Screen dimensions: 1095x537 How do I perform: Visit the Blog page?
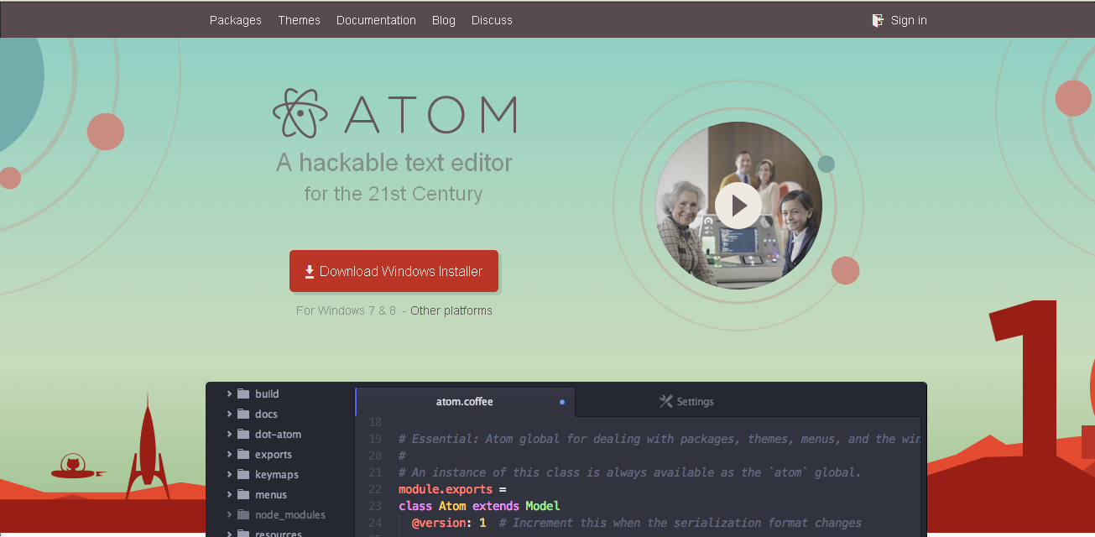(x=444, y=20)
